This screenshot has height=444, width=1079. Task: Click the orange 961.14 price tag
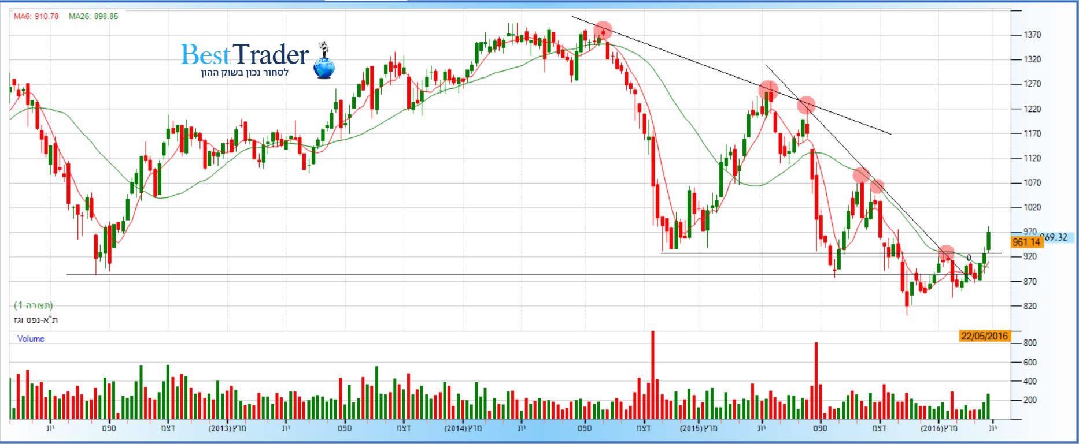click(x=1026, y=242)
